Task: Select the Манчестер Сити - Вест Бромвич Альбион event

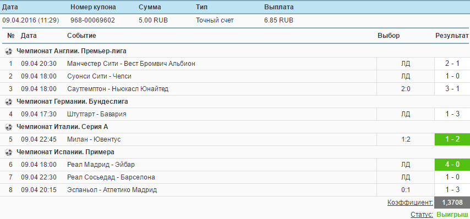Action: tap(131, 64)
